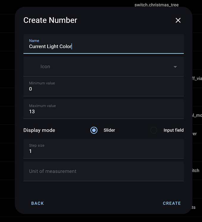This screenshot has width=202, height=222.
Task: Click the Display mode label
Action: [x=39, y=130]
